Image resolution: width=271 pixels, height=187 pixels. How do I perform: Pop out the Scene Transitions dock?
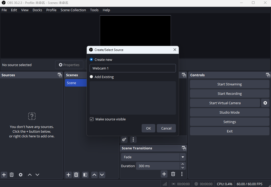184,148
